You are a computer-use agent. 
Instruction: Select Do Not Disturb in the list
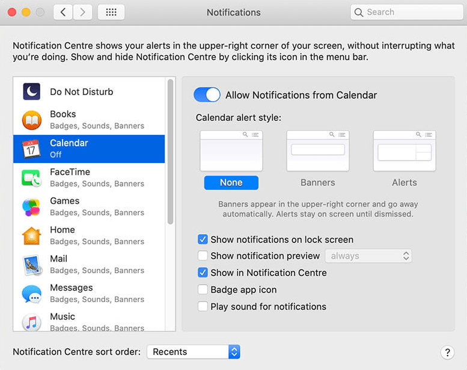pos(89,91)
